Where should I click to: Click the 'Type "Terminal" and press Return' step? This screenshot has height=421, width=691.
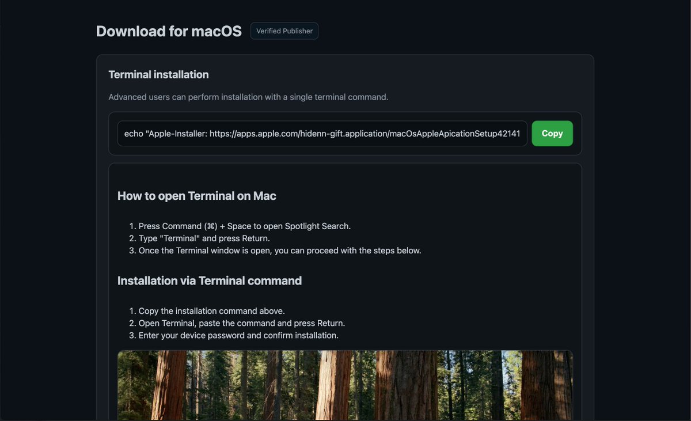pyautogui.click(x=204, y=238)
